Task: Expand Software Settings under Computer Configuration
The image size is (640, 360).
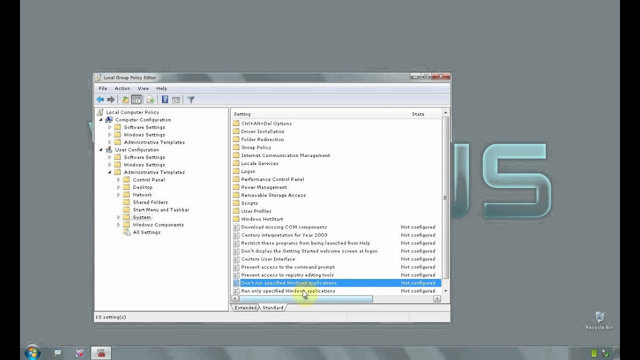Action: click(x=109, y=127)
